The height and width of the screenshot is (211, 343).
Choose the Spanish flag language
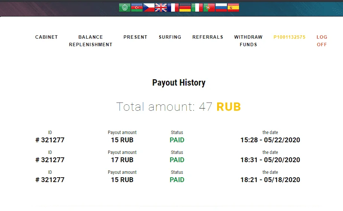pos(233,8)
